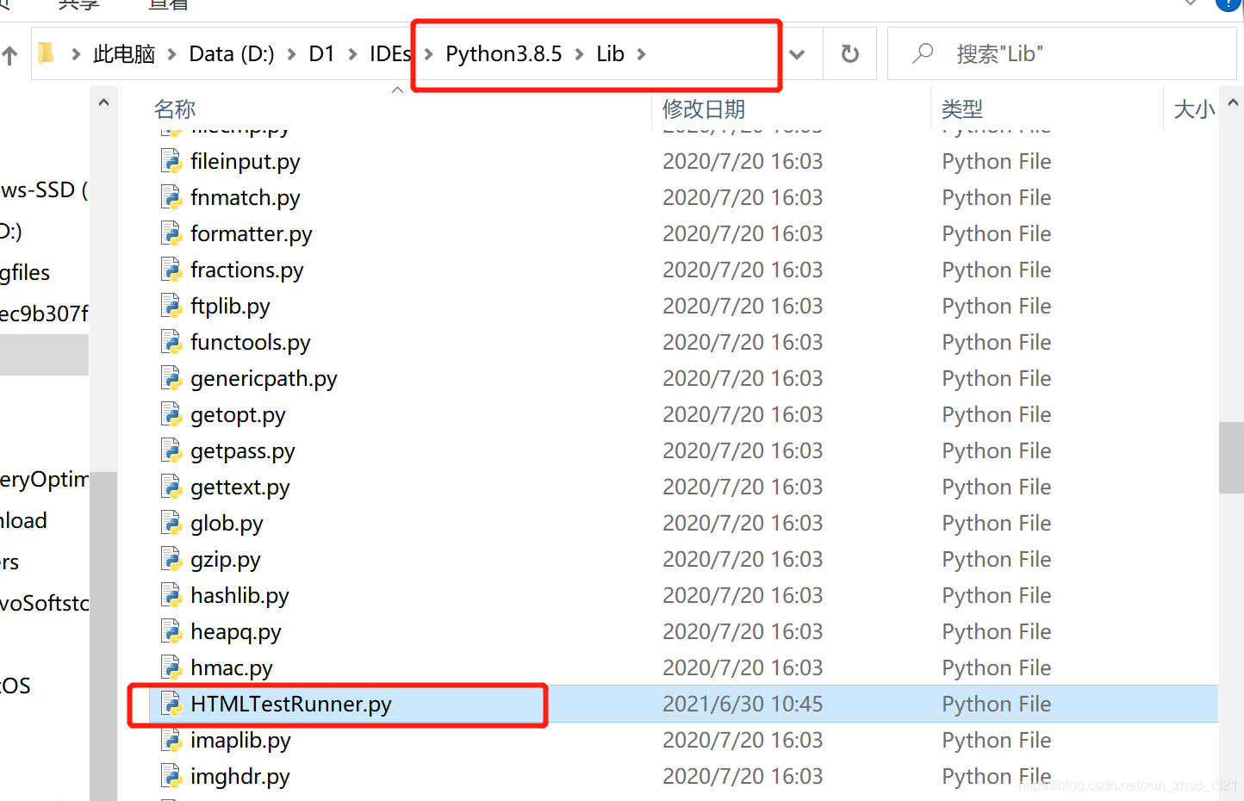Select file name genericpath.py
This screenshot has width=1244, height=801.
pyautogui.click(x=264, y=379)
